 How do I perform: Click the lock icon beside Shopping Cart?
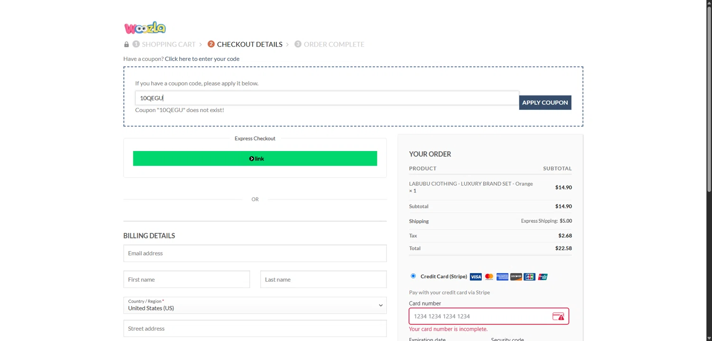(x=126, y=45)
